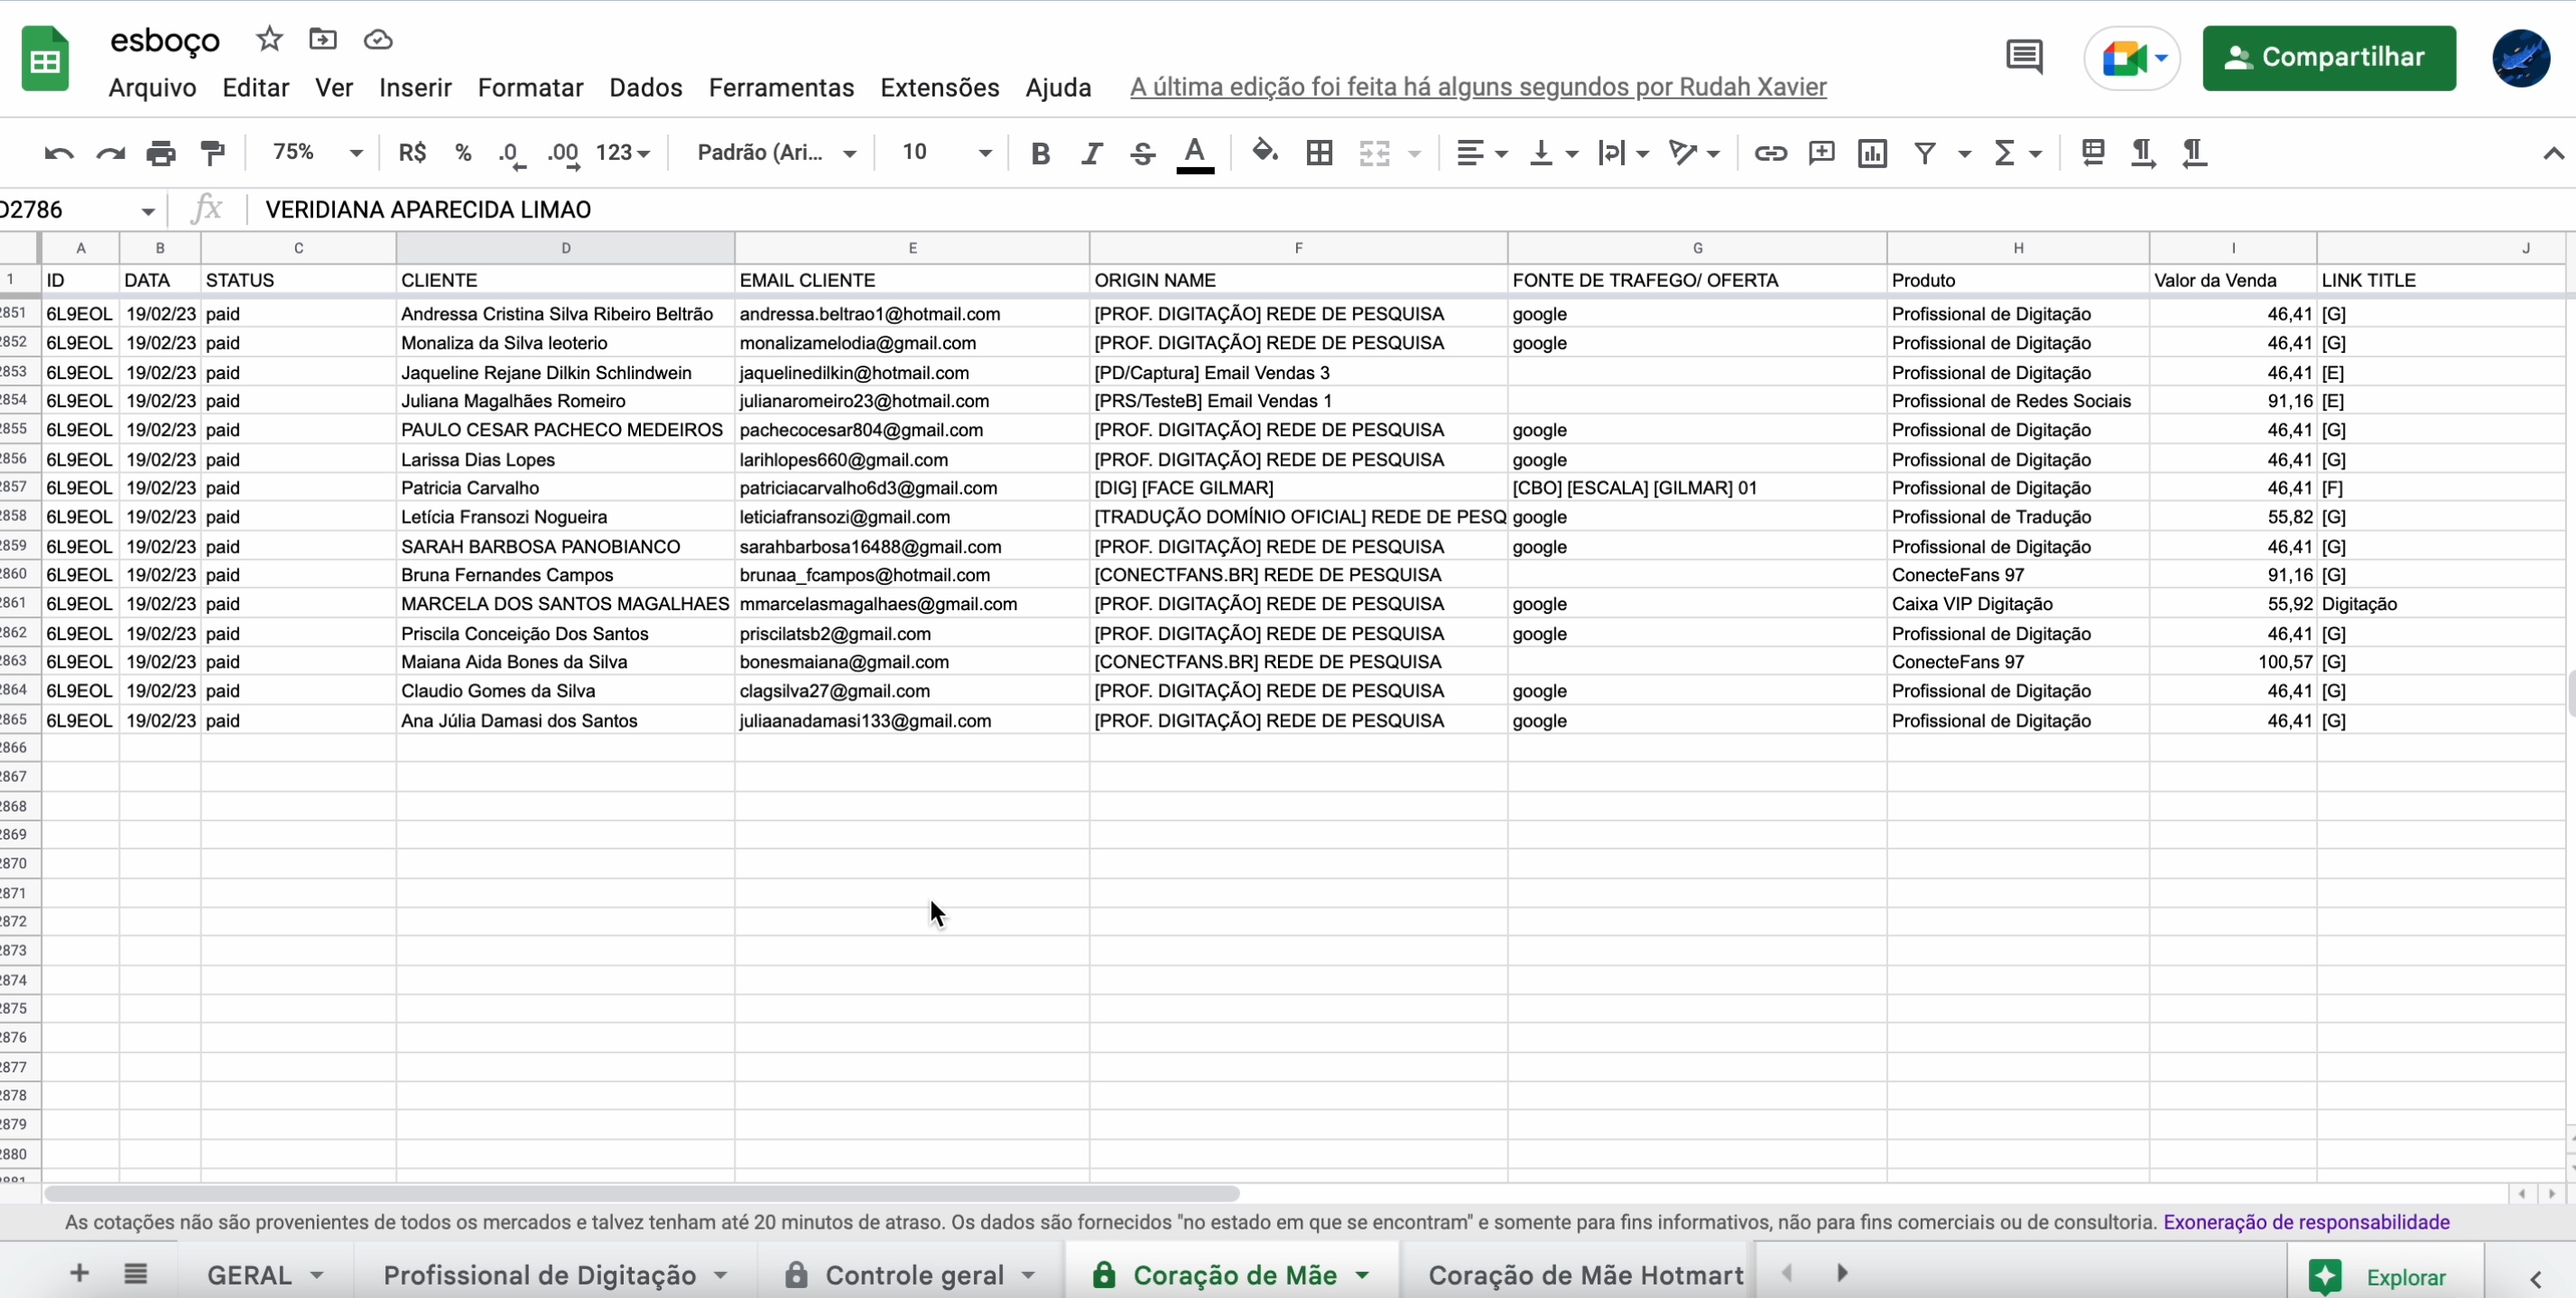Viewport: 2576px width, 1298px height.
Task: Open comment history icon
Action: [2025, 57]
